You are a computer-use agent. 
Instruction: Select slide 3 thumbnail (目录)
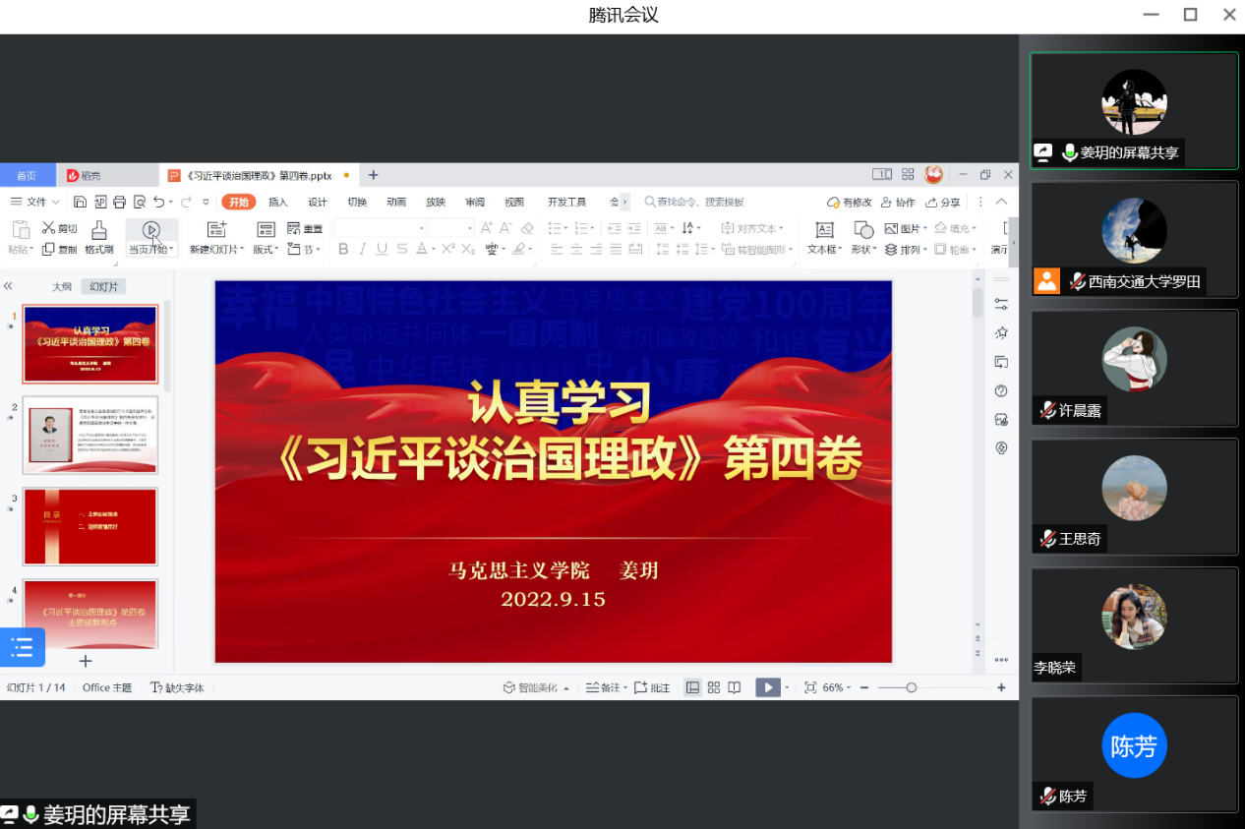89,526
